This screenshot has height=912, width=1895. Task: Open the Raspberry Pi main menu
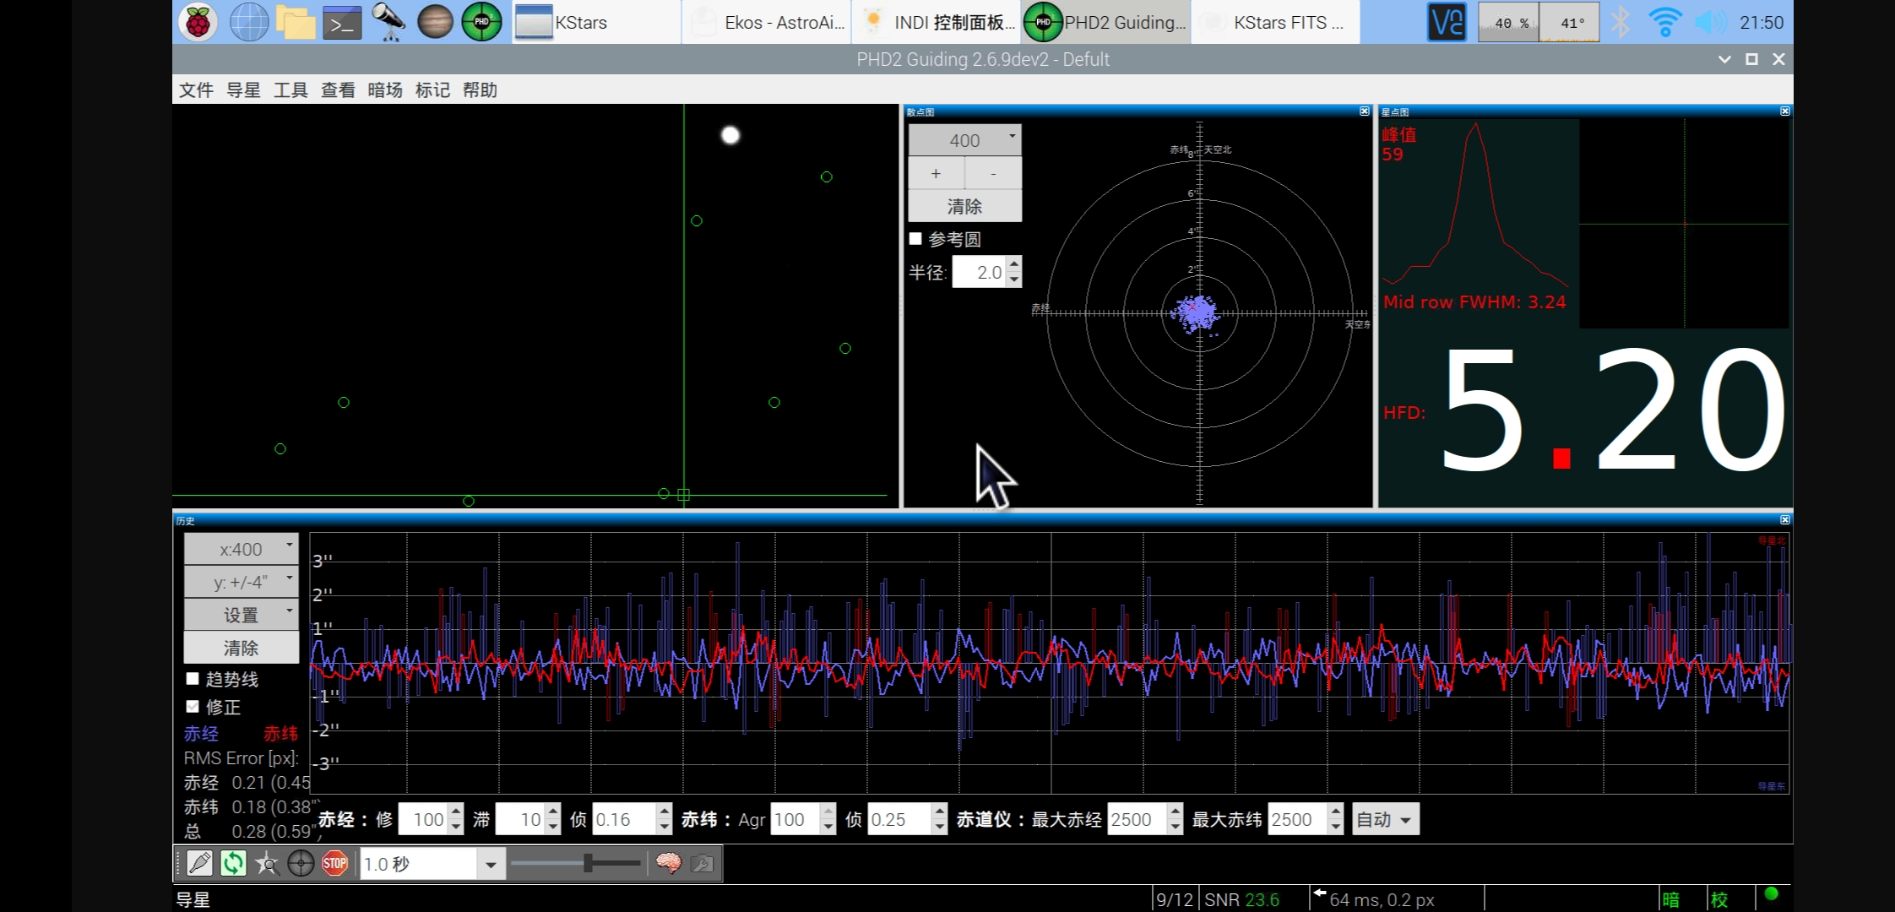pos(198,22)
